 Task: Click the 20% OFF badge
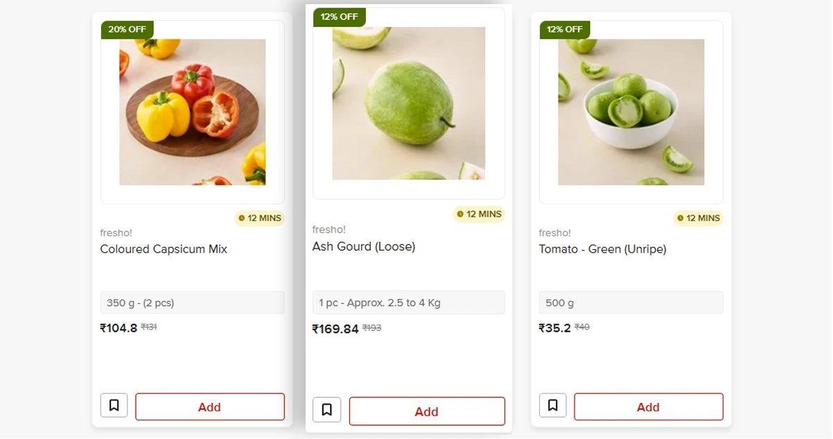point(127,30)
